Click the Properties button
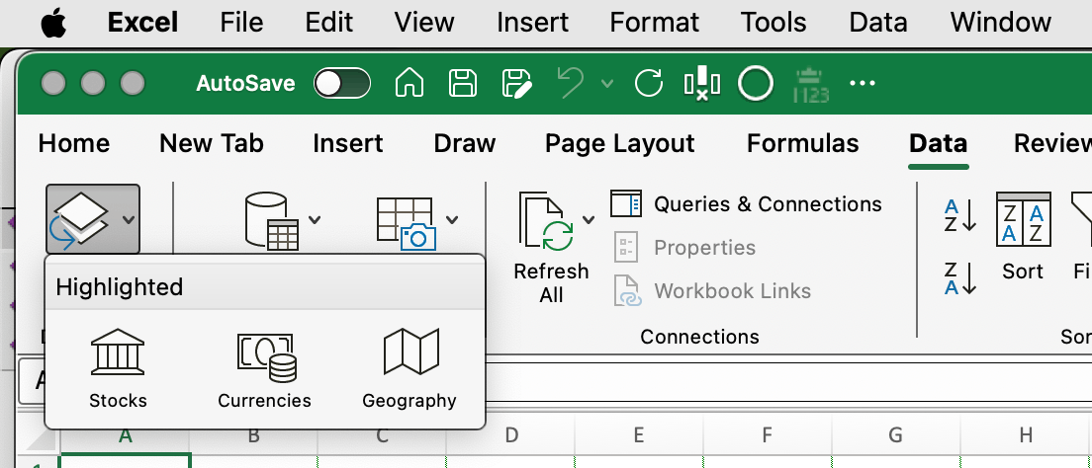 [705, 248]
